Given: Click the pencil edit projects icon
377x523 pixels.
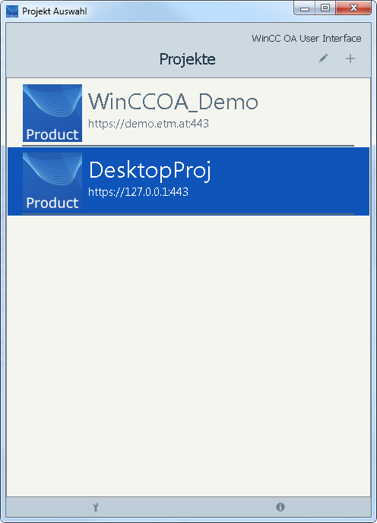Looking at the screenshot, I should tap(323, 58).
